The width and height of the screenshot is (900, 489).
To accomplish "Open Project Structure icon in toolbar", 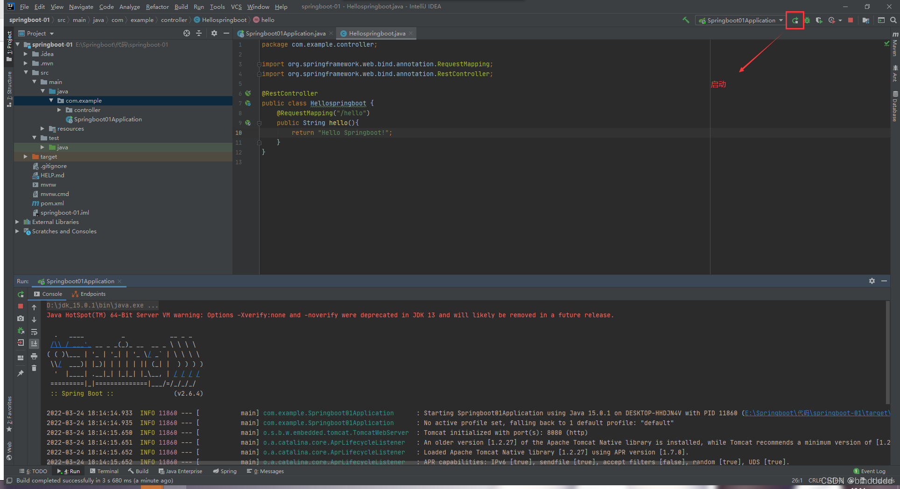I will click(866, 20).
